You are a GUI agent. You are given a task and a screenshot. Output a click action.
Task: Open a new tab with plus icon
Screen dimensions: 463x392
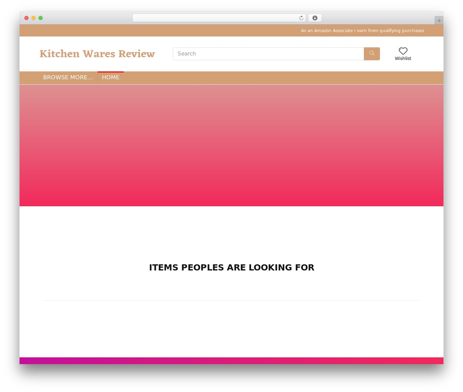coord(439,21)
